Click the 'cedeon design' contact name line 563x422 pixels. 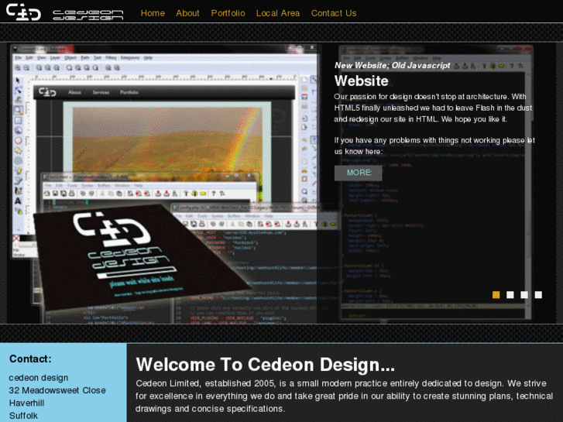coord(39,378)
